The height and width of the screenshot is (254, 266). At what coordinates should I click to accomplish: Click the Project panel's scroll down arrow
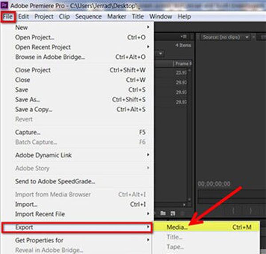pos(189,200)
